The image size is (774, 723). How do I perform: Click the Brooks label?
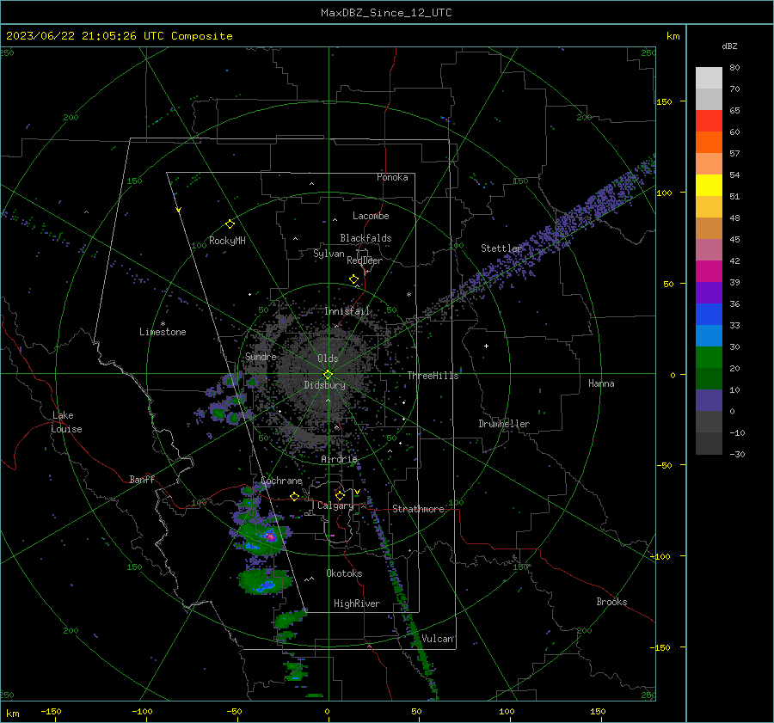[611, 602]
